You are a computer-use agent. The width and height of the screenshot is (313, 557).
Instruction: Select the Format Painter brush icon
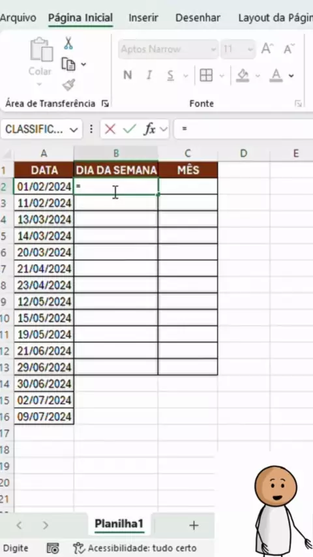(68, 85)
